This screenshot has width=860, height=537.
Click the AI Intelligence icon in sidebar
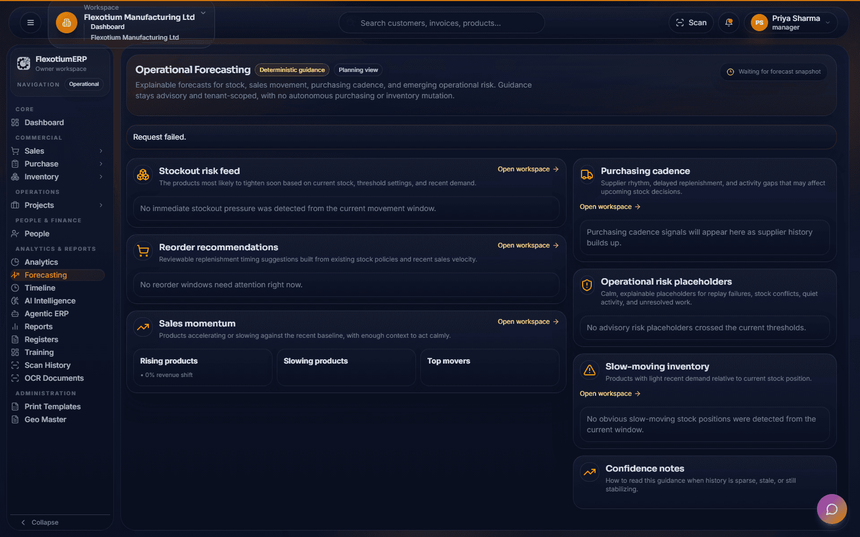pyautogui.click(x=15, y=301)
